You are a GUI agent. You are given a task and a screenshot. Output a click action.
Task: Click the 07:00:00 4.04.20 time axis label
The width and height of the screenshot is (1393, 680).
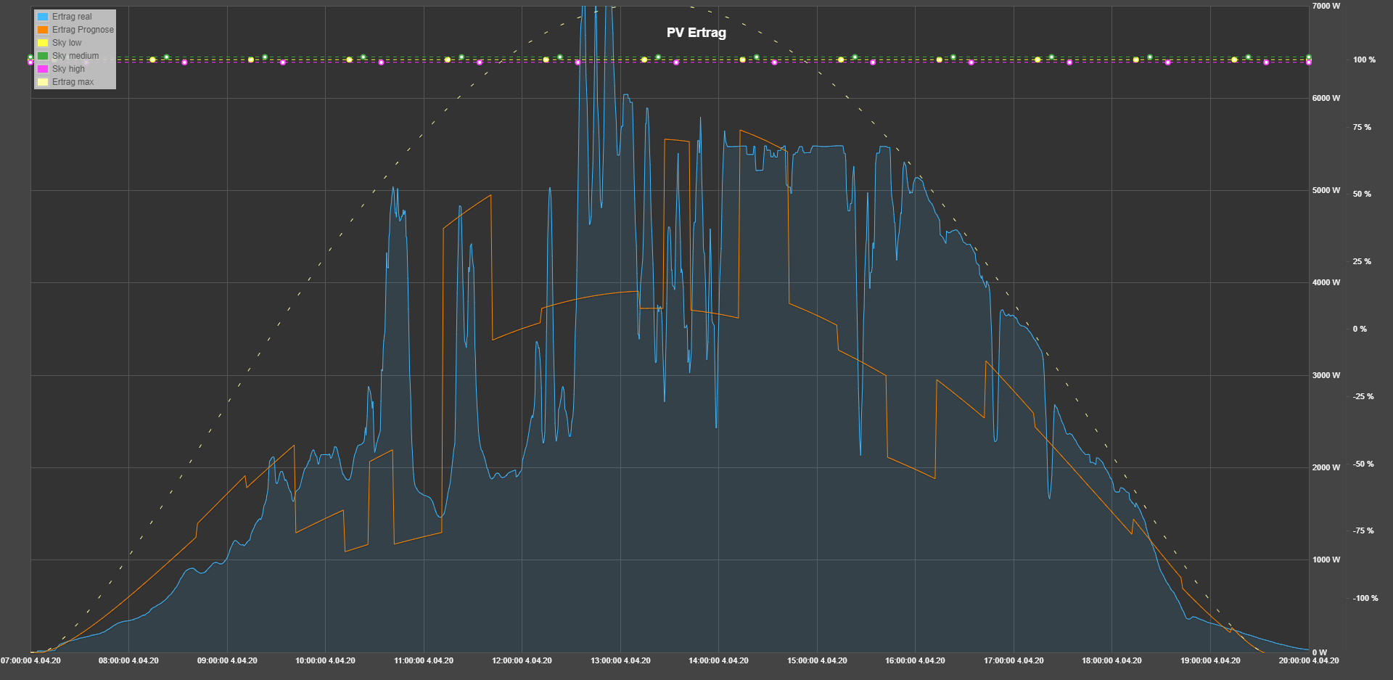pyautogui.click(x=30, y=660)
